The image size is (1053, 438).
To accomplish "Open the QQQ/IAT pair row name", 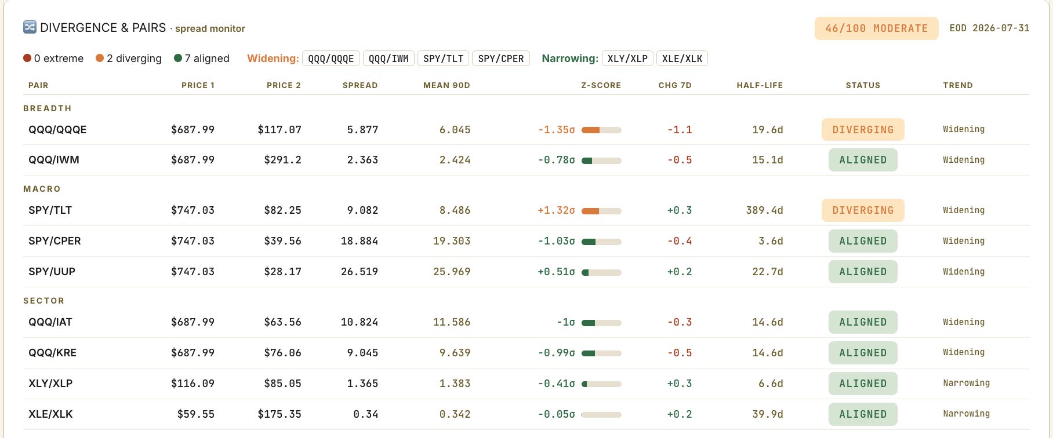I will click(50, 322).
